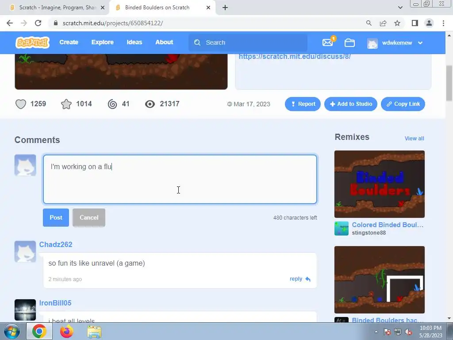Open the messages envelope icon

coord(328,42)
